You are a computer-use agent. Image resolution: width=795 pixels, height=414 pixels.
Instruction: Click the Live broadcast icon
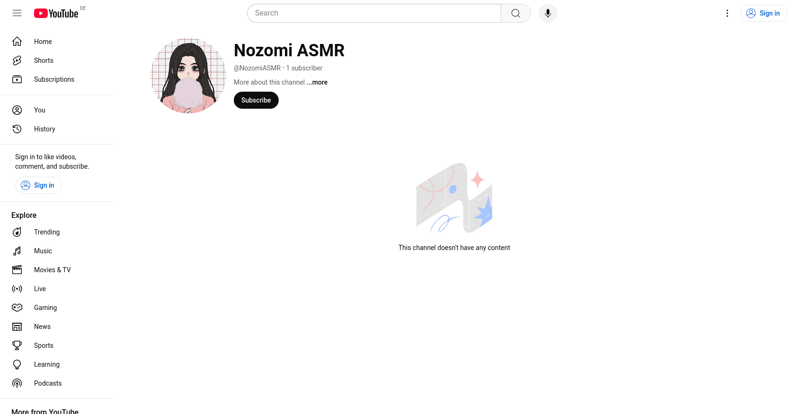pos(17,289)
